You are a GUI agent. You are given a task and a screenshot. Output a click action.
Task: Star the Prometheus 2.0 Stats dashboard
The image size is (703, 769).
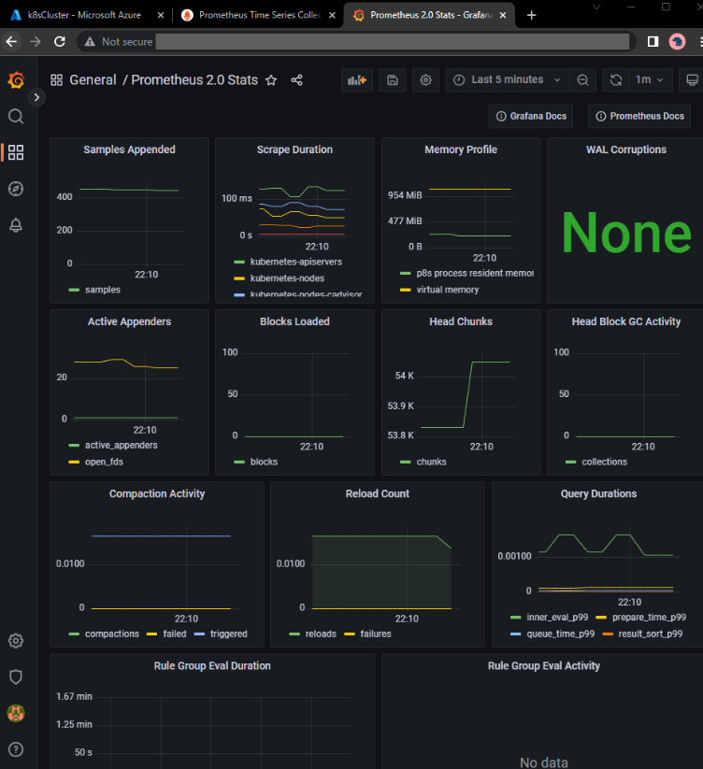coord(271,80)
